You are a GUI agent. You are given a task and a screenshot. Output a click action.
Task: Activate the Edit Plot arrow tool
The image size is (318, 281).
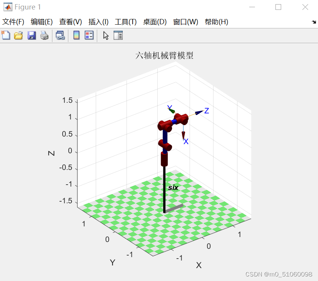(106, 35)
